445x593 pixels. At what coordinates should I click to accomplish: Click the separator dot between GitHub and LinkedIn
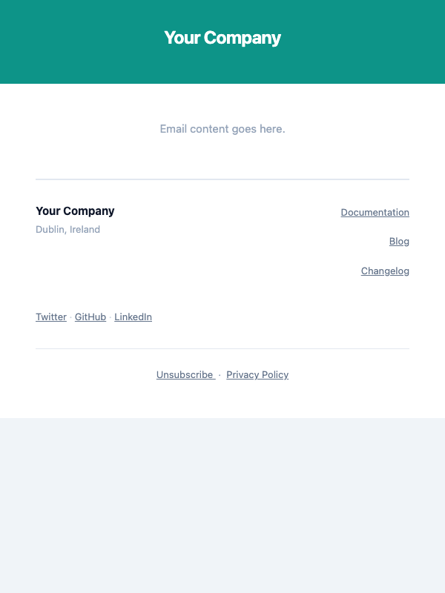(109, 317)
